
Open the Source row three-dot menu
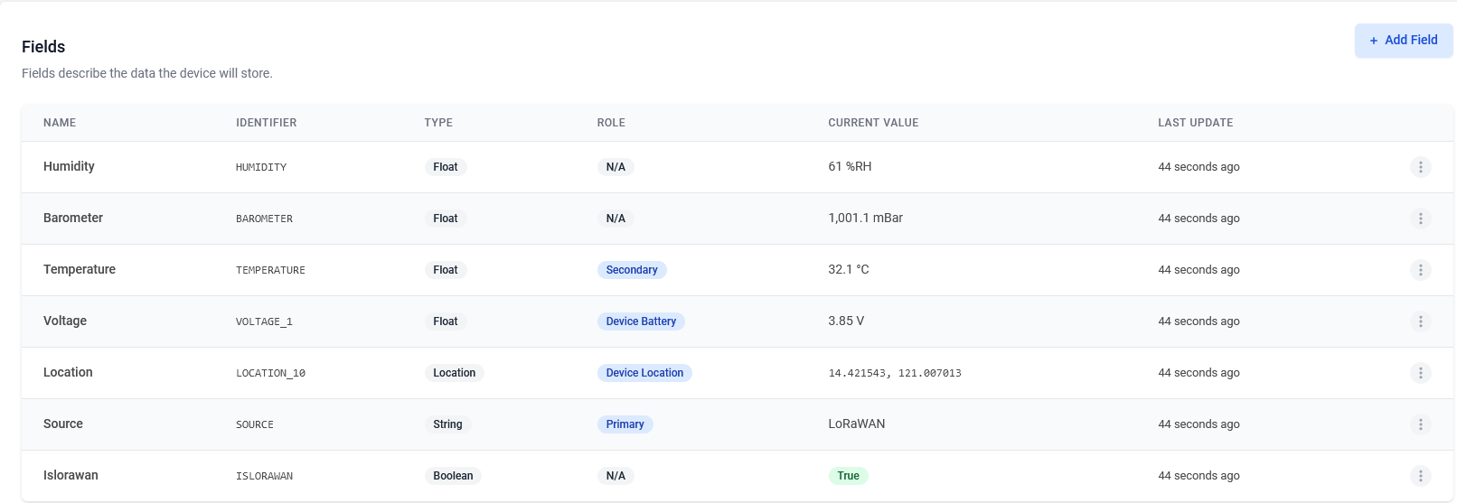coord(1420,424)
